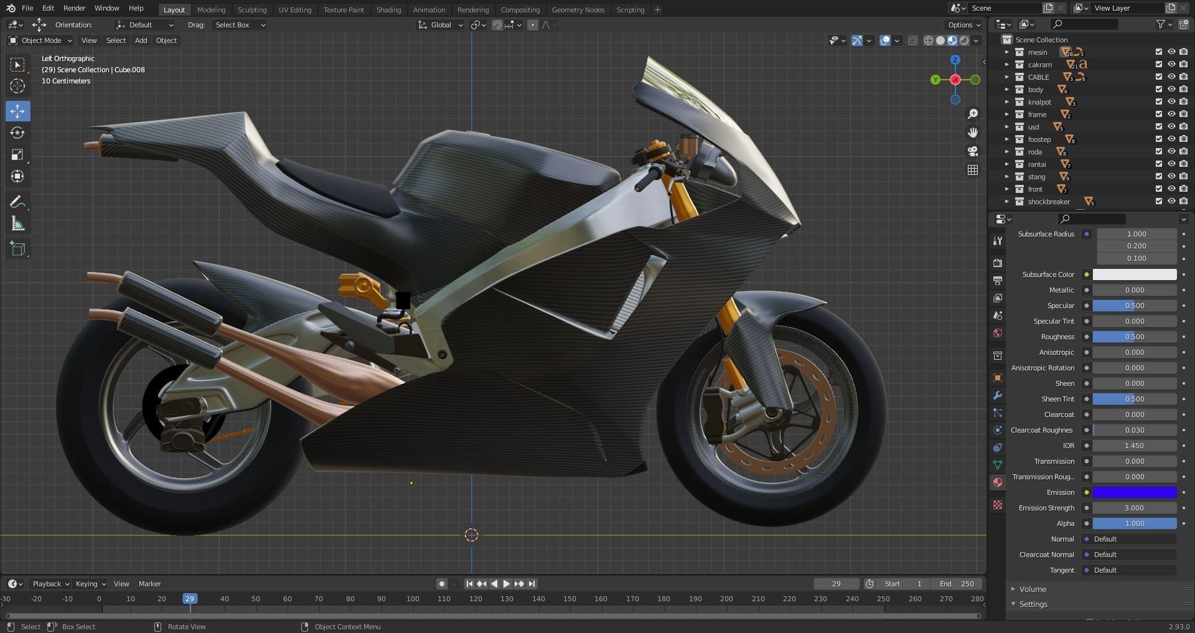Viewport: 1195px width, 633px height.
Task: Open the Orientation Default dropdown
Action: point(144,25)
